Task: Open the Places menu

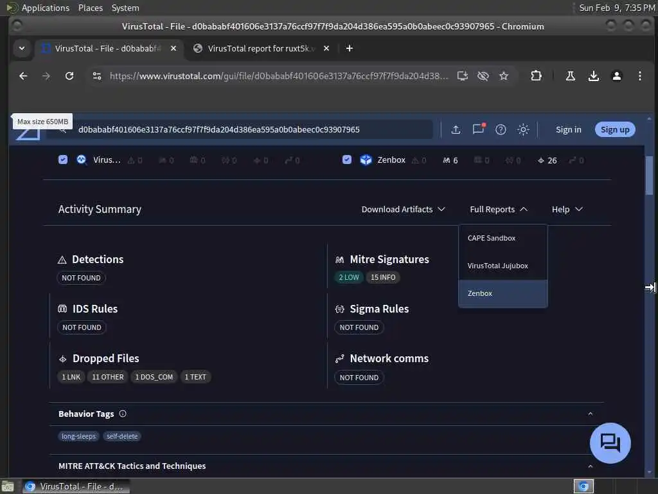Action: coord(90,8)
